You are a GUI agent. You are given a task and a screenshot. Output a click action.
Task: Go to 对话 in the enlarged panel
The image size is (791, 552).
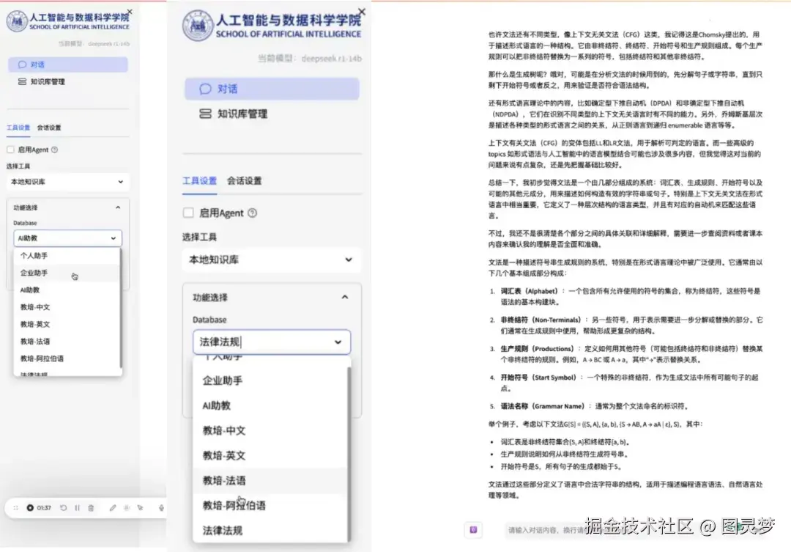point(272,89)
